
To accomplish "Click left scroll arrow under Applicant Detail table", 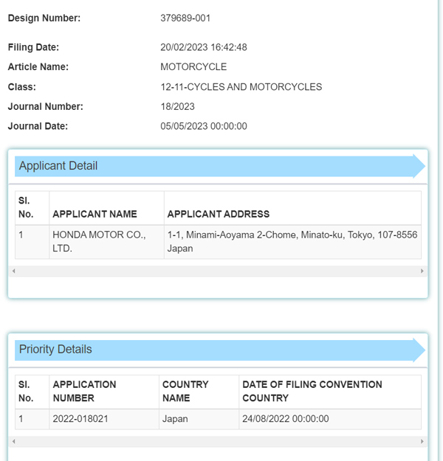I will (13, 271).
